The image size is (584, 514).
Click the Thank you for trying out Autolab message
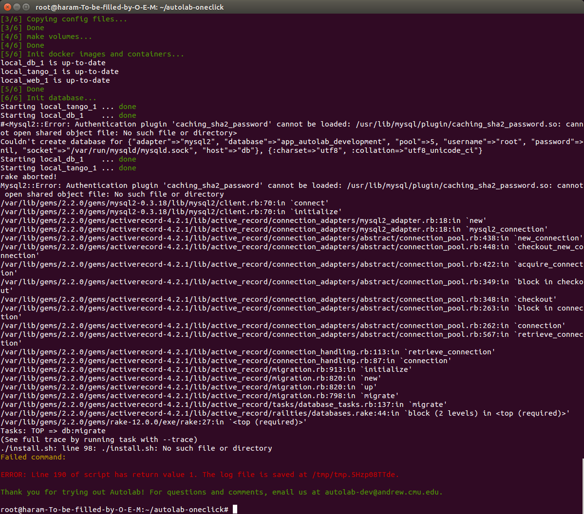[x=146, y=492]
